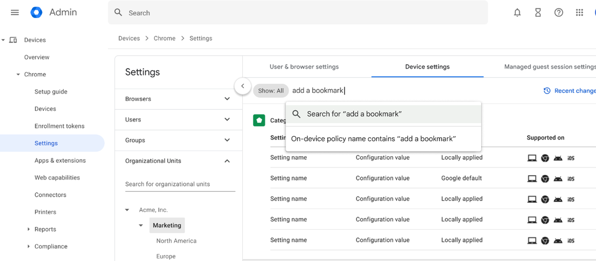Click the Android icon in the Google default row
The height and width of the screenshot is (261, 596).
pyautogui.click(x=558, y=178)
